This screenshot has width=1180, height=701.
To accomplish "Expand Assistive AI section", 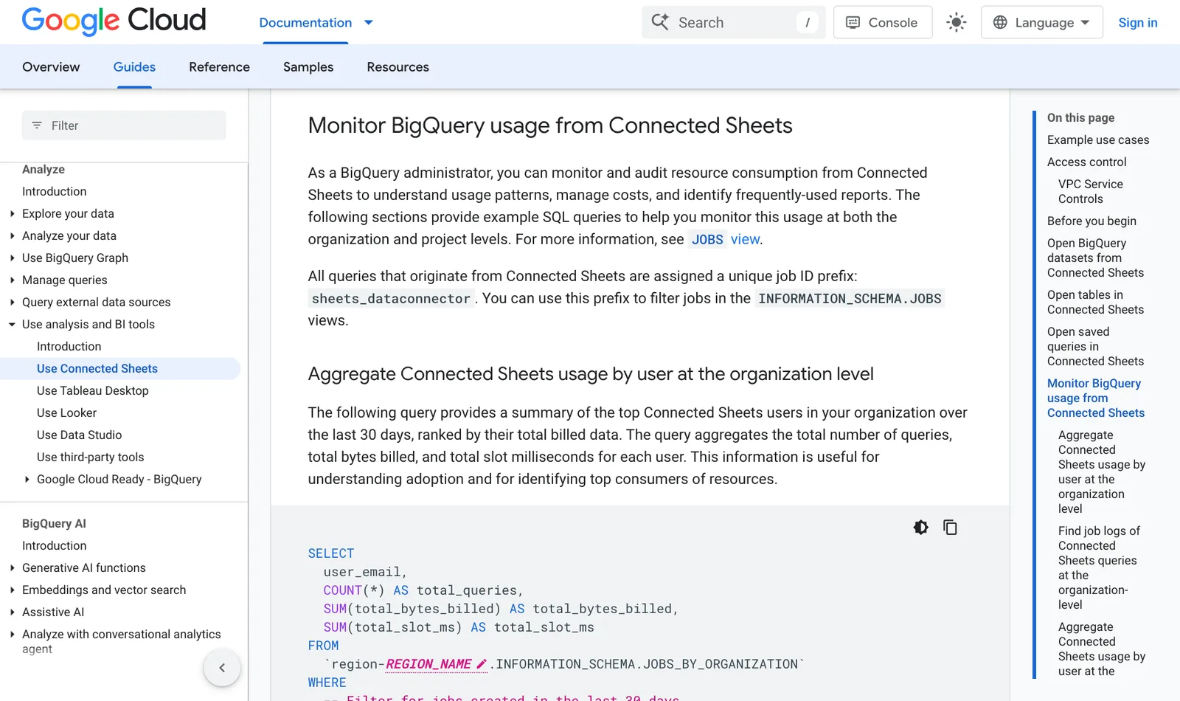I will tap(13, 612).
